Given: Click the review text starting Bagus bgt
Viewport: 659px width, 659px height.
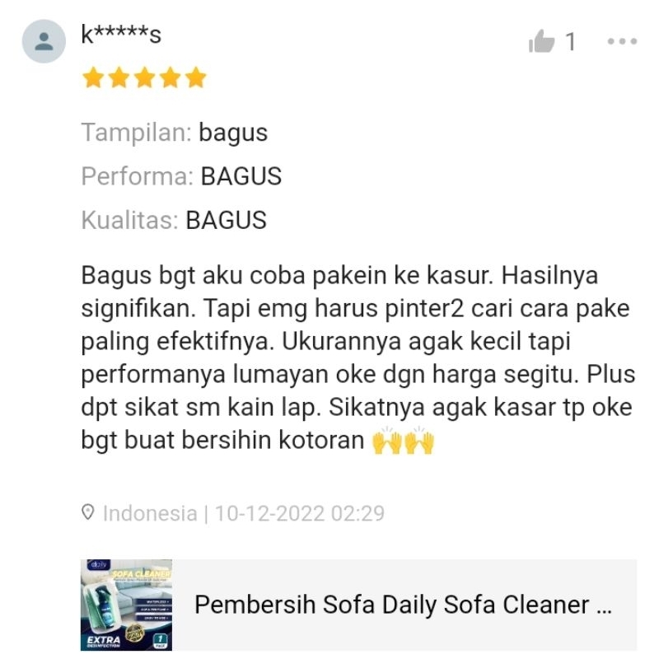Looking at the screenshot, I should tap(358, 358).
